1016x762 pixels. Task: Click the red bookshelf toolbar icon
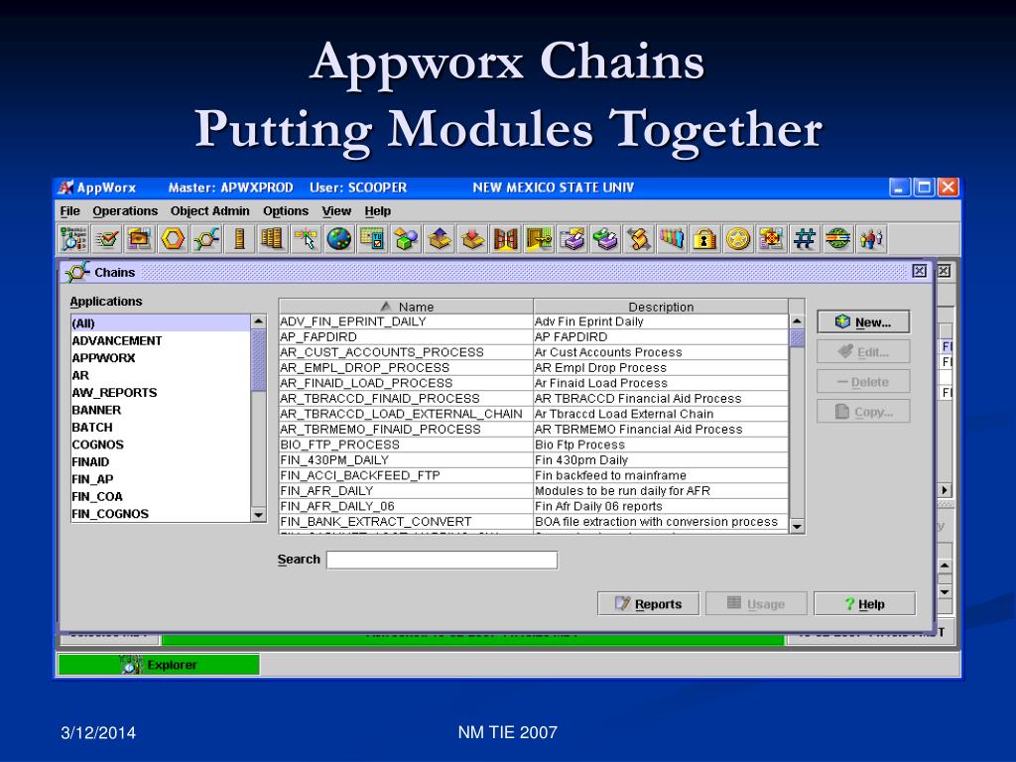(505, 239)
